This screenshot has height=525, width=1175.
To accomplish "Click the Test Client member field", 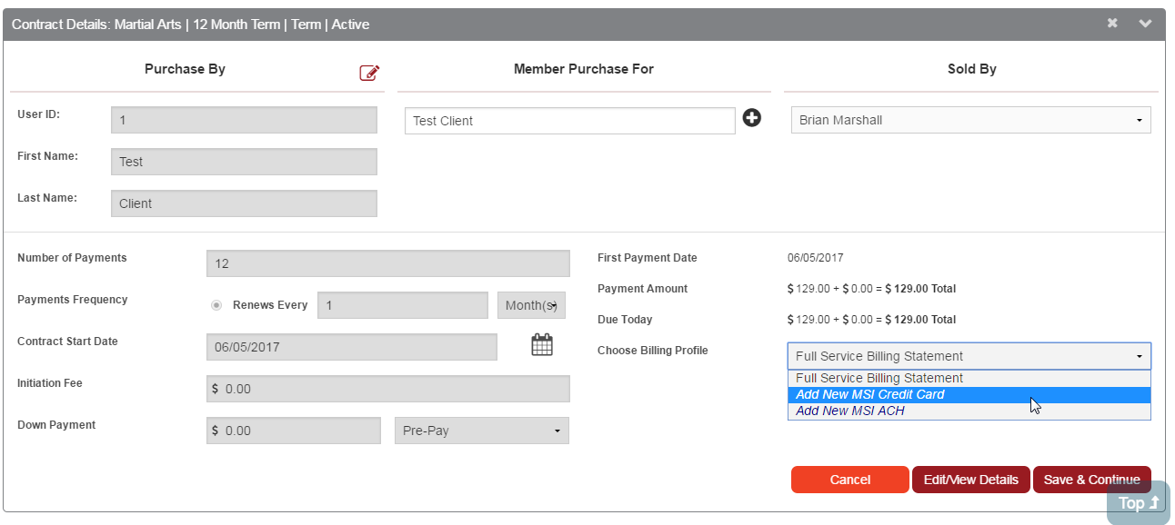I will (x=569, y=121).
